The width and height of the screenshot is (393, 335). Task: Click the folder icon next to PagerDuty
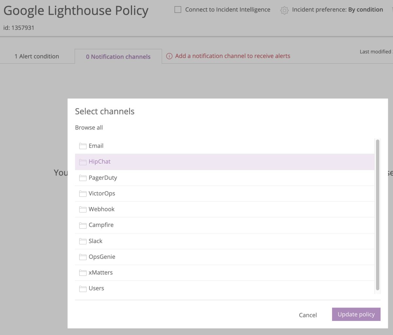pyautogui.click(x=83, y=178)
